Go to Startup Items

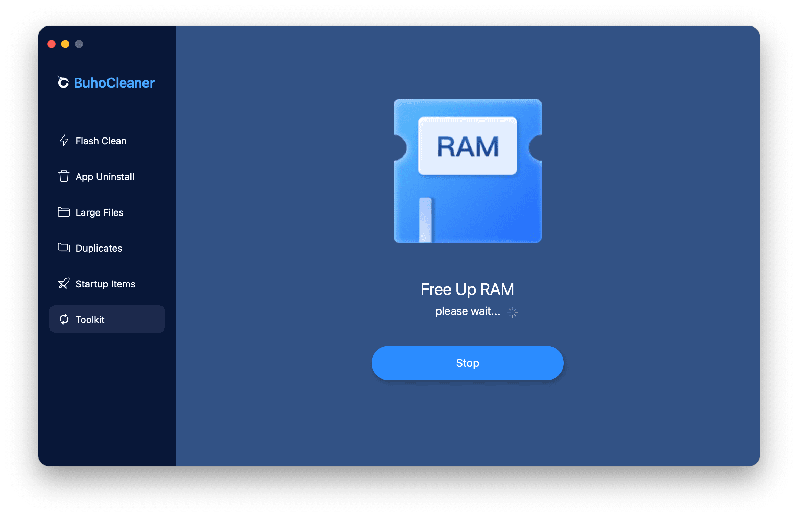(x=105, y=284)
